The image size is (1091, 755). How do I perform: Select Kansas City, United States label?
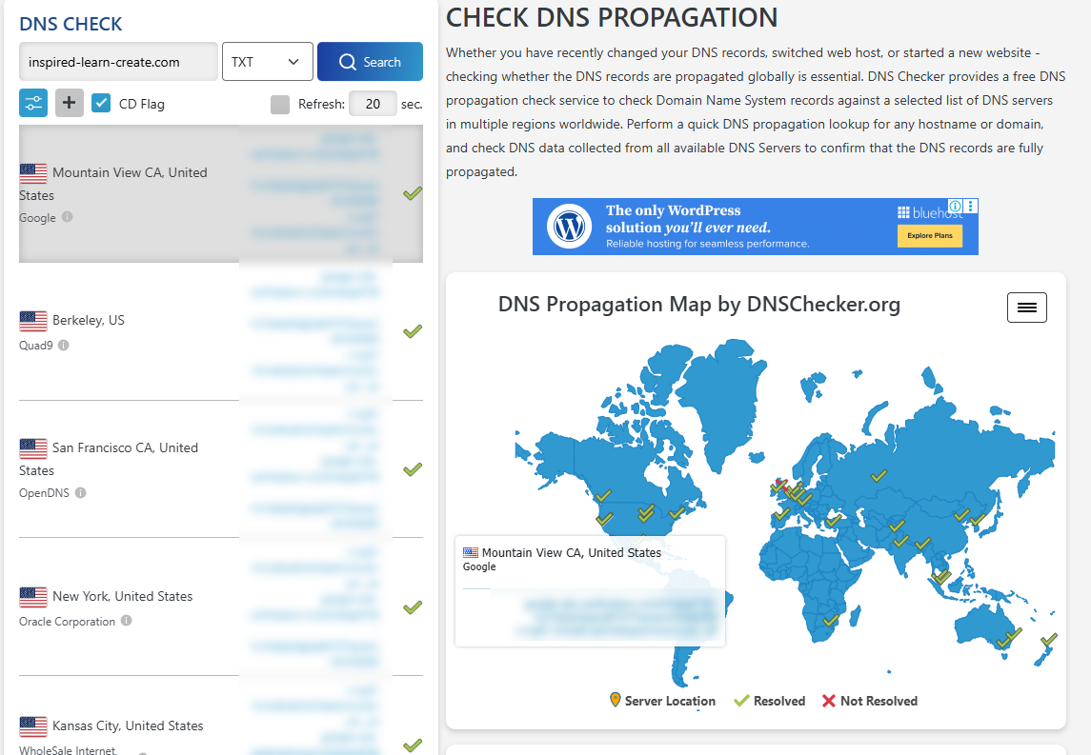point(128,725)
